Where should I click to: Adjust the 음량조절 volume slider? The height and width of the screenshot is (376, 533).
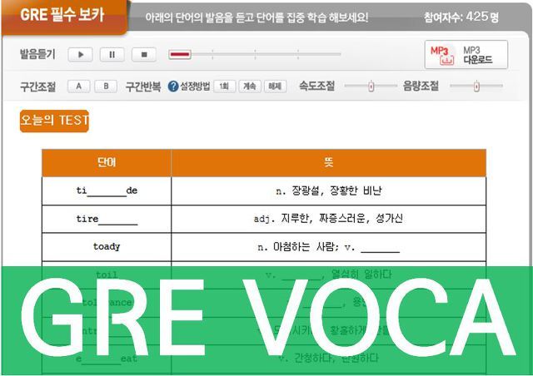[x=476, y=87]
